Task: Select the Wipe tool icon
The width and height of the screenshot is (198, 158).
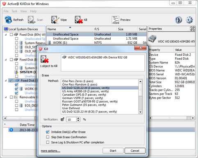Action: pyautogui.click(x=55, y=20)
